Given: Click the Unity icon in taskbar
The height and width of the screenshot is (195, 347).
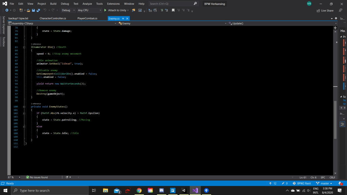Looking at the screenshot, I should point(183,191).
